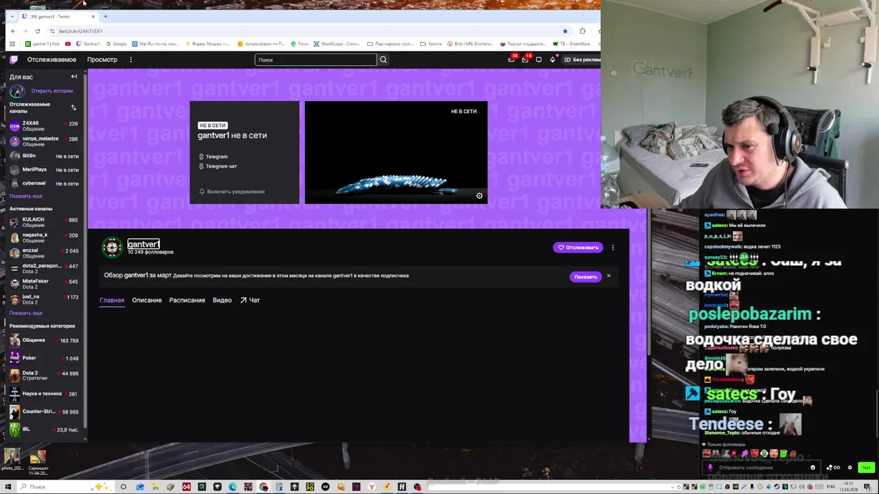879x494 pixels.
Task: Open the emote picker in chat input
Action: click(812, 468)
